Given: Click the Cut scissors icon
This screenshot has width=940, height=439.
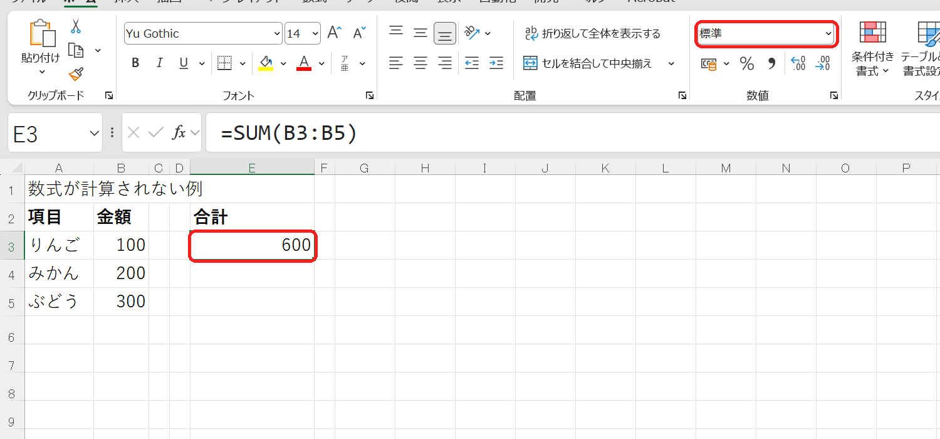Looking at the screenshot, I should click(76, 26).
